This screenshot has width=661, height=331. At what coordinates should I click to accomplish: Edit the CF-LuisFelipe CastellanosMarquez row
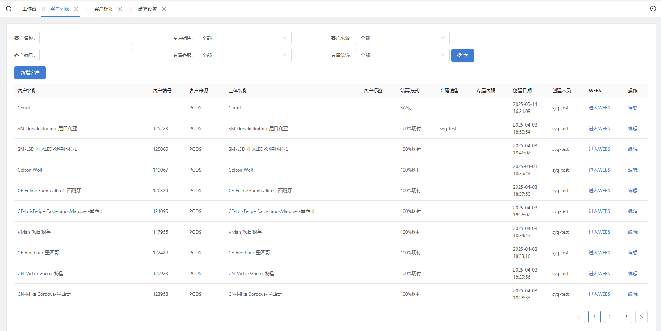[632, 211]
